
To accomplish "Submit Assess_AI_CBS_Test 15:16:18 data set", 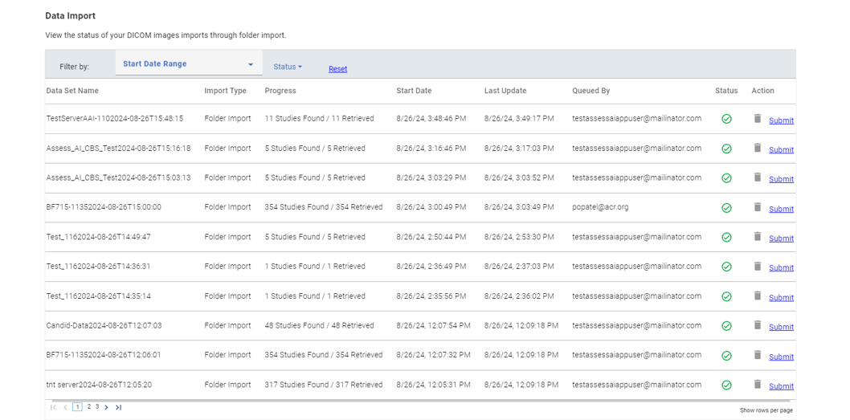I will pos(781,149).
